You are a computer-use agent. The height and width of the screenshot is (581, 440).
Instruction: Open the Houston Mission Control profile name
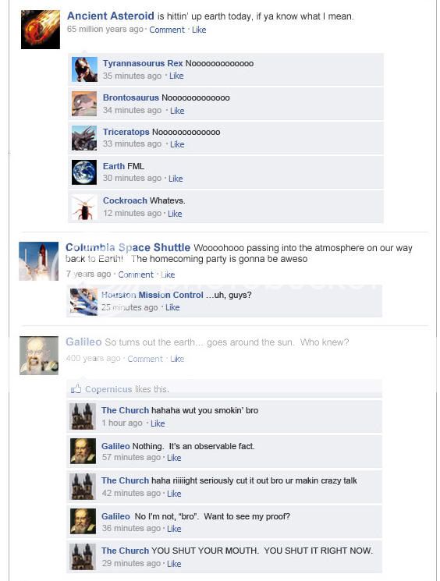tap(152, 295)
